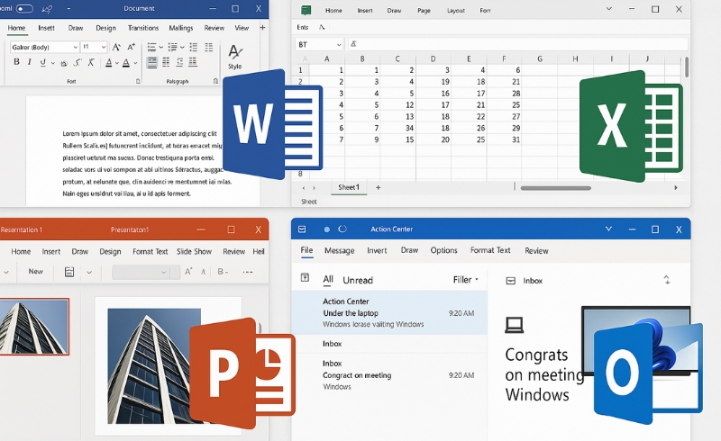Open the Congract on meeting email
The height and width of the screenshot is (441, 721).
[389, 374]
